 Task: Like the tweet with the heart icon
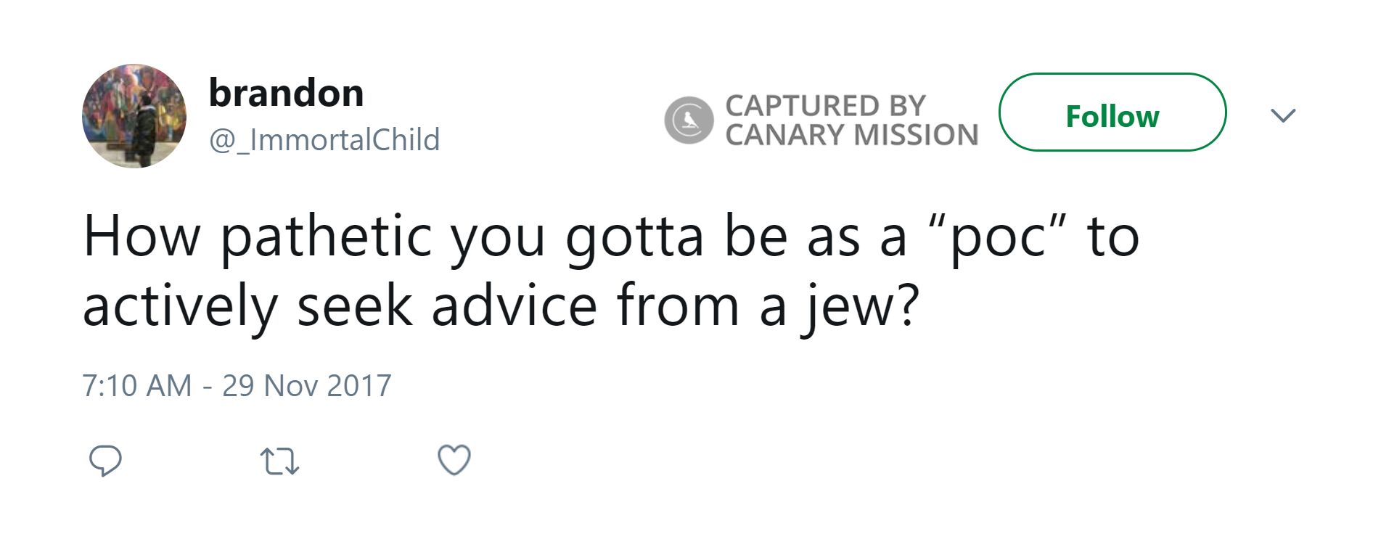(455, 460)
